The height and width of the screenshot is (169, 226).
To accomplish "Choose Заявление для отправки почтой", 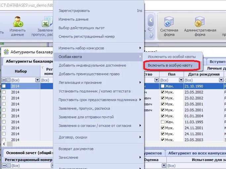I will (99, 117).
